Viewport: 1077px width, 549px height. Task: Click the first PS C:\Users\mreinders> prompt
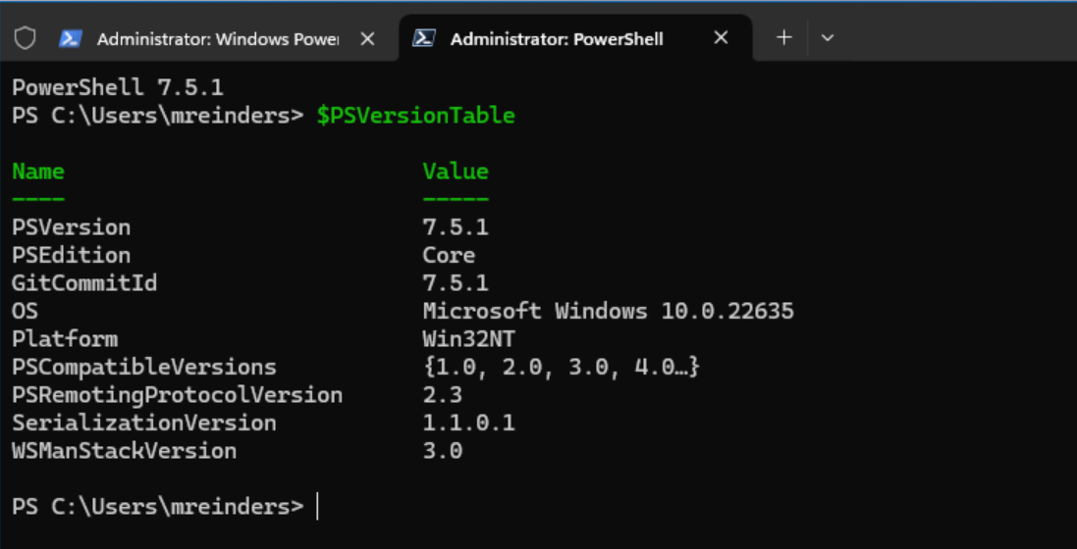point(157,116)
